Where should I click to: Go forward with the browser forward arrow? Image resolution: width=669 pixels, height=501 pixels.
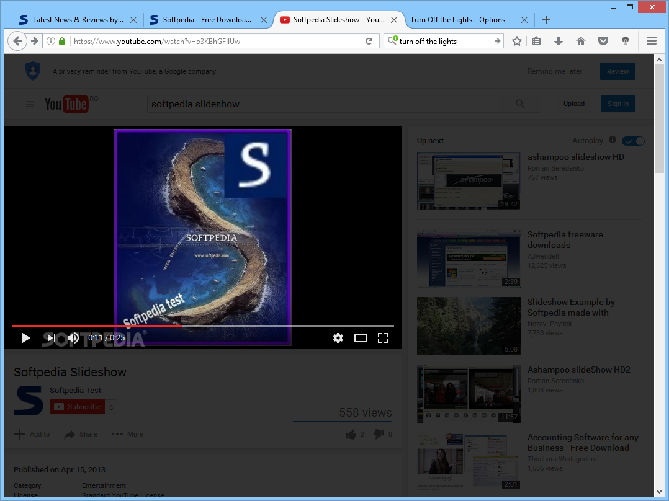click(35, 41)
